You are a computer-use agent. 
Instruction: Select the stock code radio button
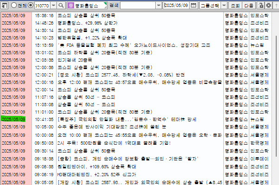pyautogui.click(x=31, y=6)
